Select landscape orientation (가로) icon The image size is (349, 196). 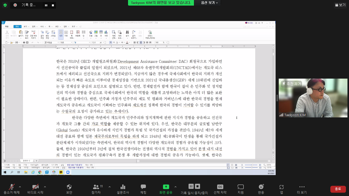click(x=66, y=33)
